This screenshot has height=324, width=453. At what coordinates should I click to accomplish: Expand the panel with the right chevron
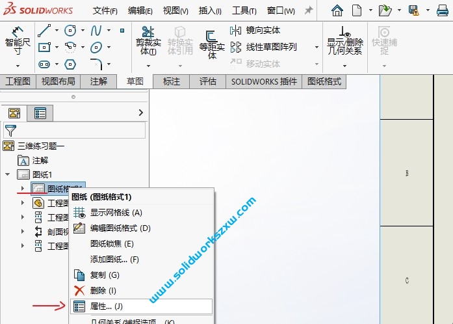[x=141, y=113]
